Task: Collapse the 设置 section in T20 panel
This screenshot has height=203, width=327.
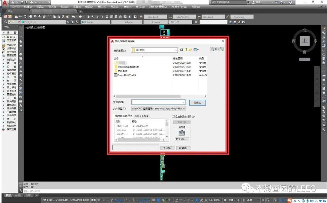Action: [3, 33]
